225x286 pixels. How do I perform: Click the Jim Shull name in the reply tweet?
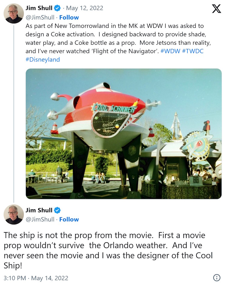click(x=39, y=210)
